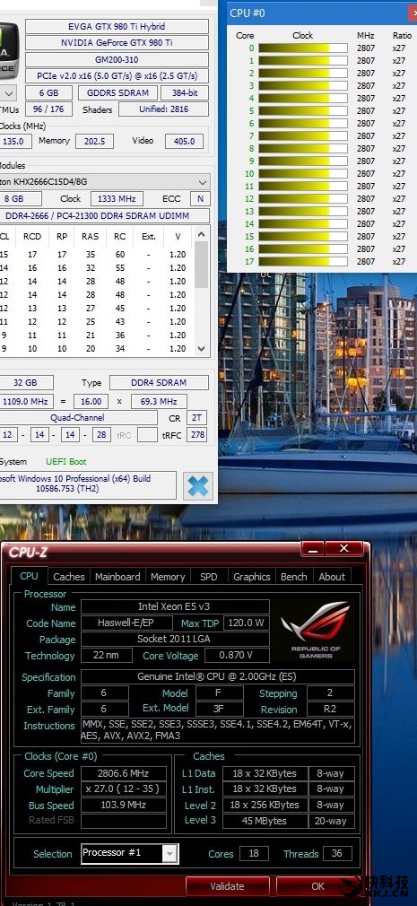Viewport: 417px width, 906px height.
Task: Minimize the CPU-Z window
Action: pos(312,548)
